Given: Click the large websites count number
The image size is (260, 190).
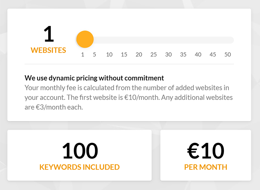Looking at the screenshot, I should [x=49, y=34].
